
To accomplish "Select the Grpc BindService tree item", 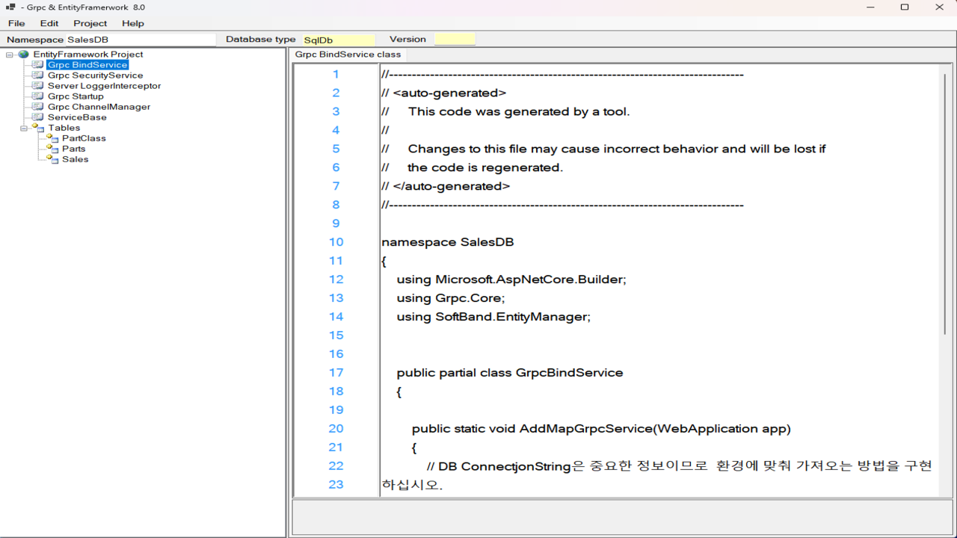I will (87, 65).
